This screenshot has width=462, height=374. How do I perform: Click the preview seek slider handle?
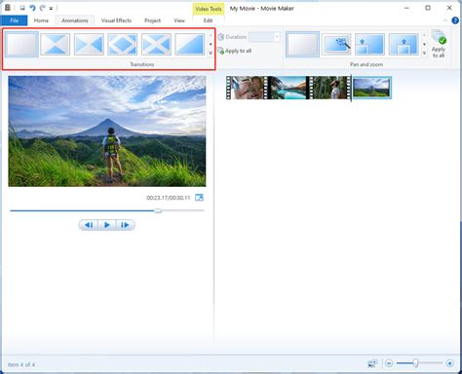pos(158,210)
